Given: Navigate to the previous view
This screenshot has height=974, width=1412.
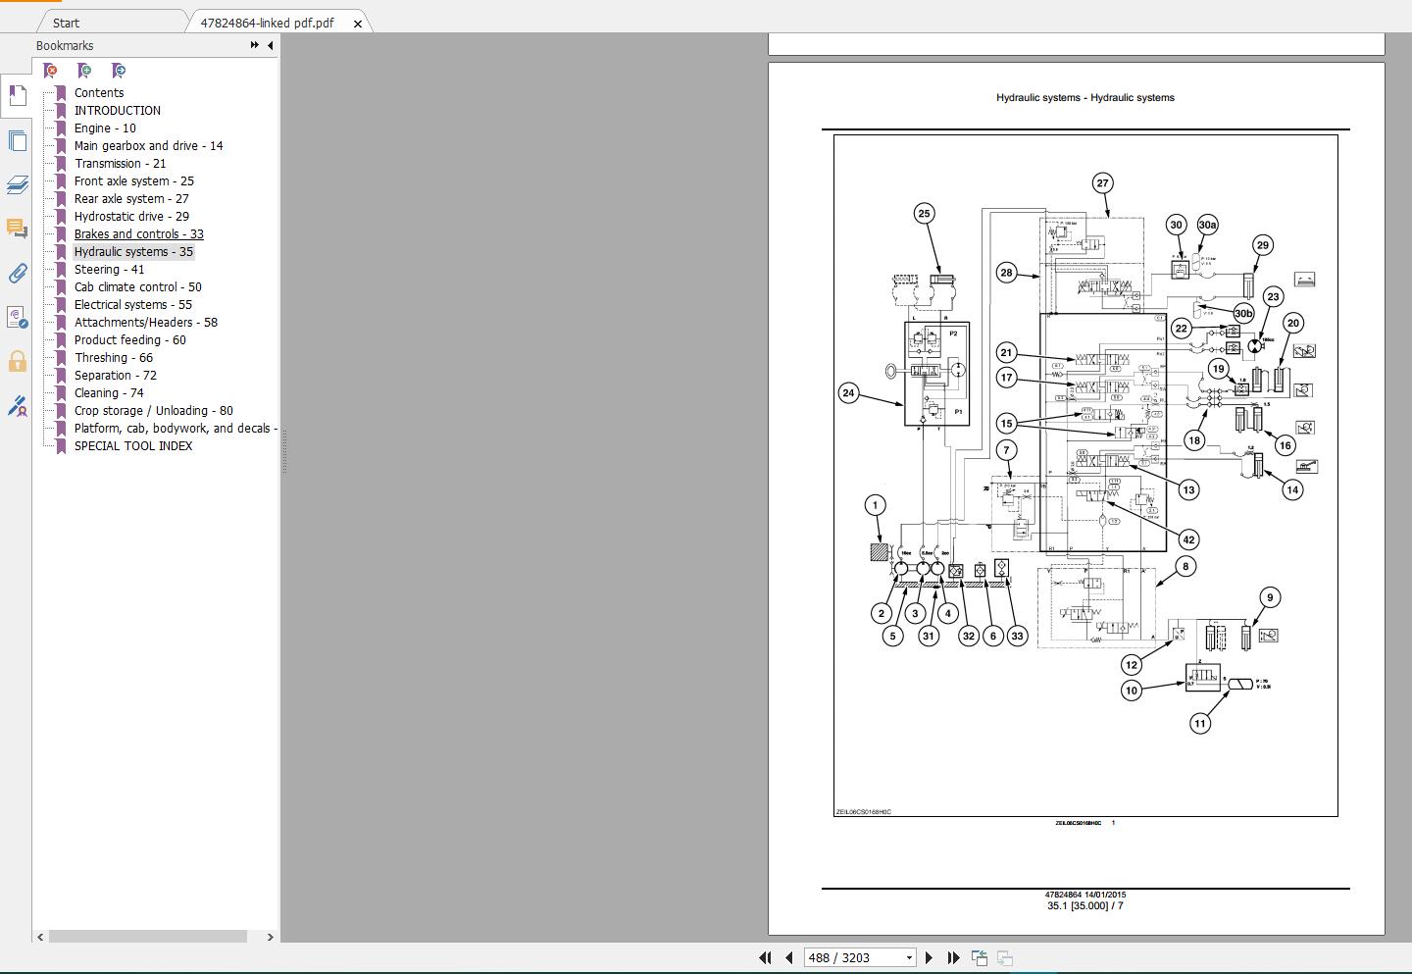Looking at the screenshot, I should click(979, 956).
